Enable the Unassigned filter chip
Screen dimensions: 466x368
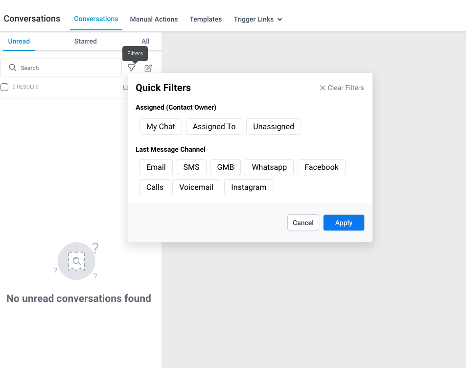[274, 126]
